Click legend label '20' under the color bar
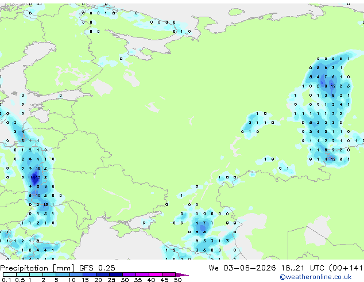Screen dimensions: 364x282 coord(98,280)
